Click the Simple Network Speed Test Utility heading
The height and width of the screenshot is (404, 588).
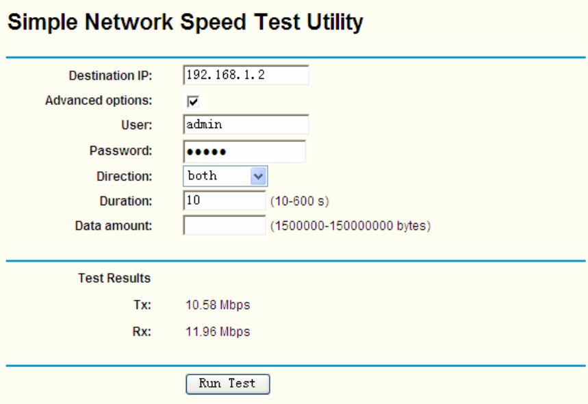coord(186,23)
